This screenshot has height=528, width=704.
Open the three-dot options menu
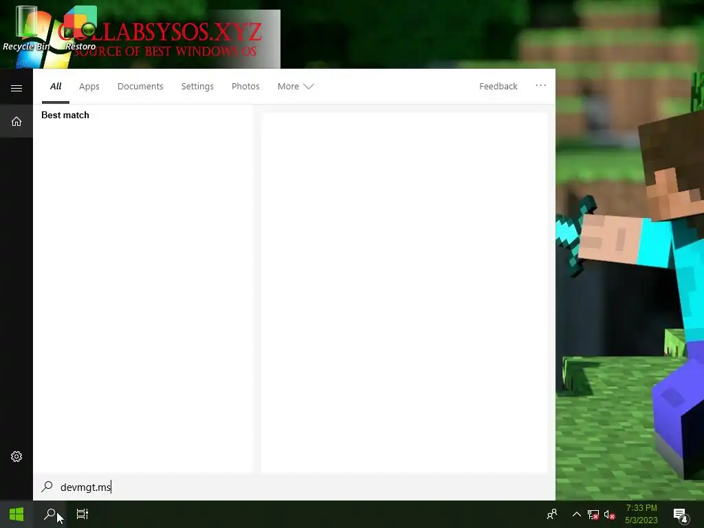point(540,85)
